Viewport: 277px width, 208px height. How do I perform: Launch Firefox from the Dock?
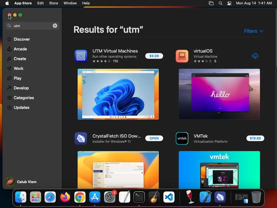[65, 197]
